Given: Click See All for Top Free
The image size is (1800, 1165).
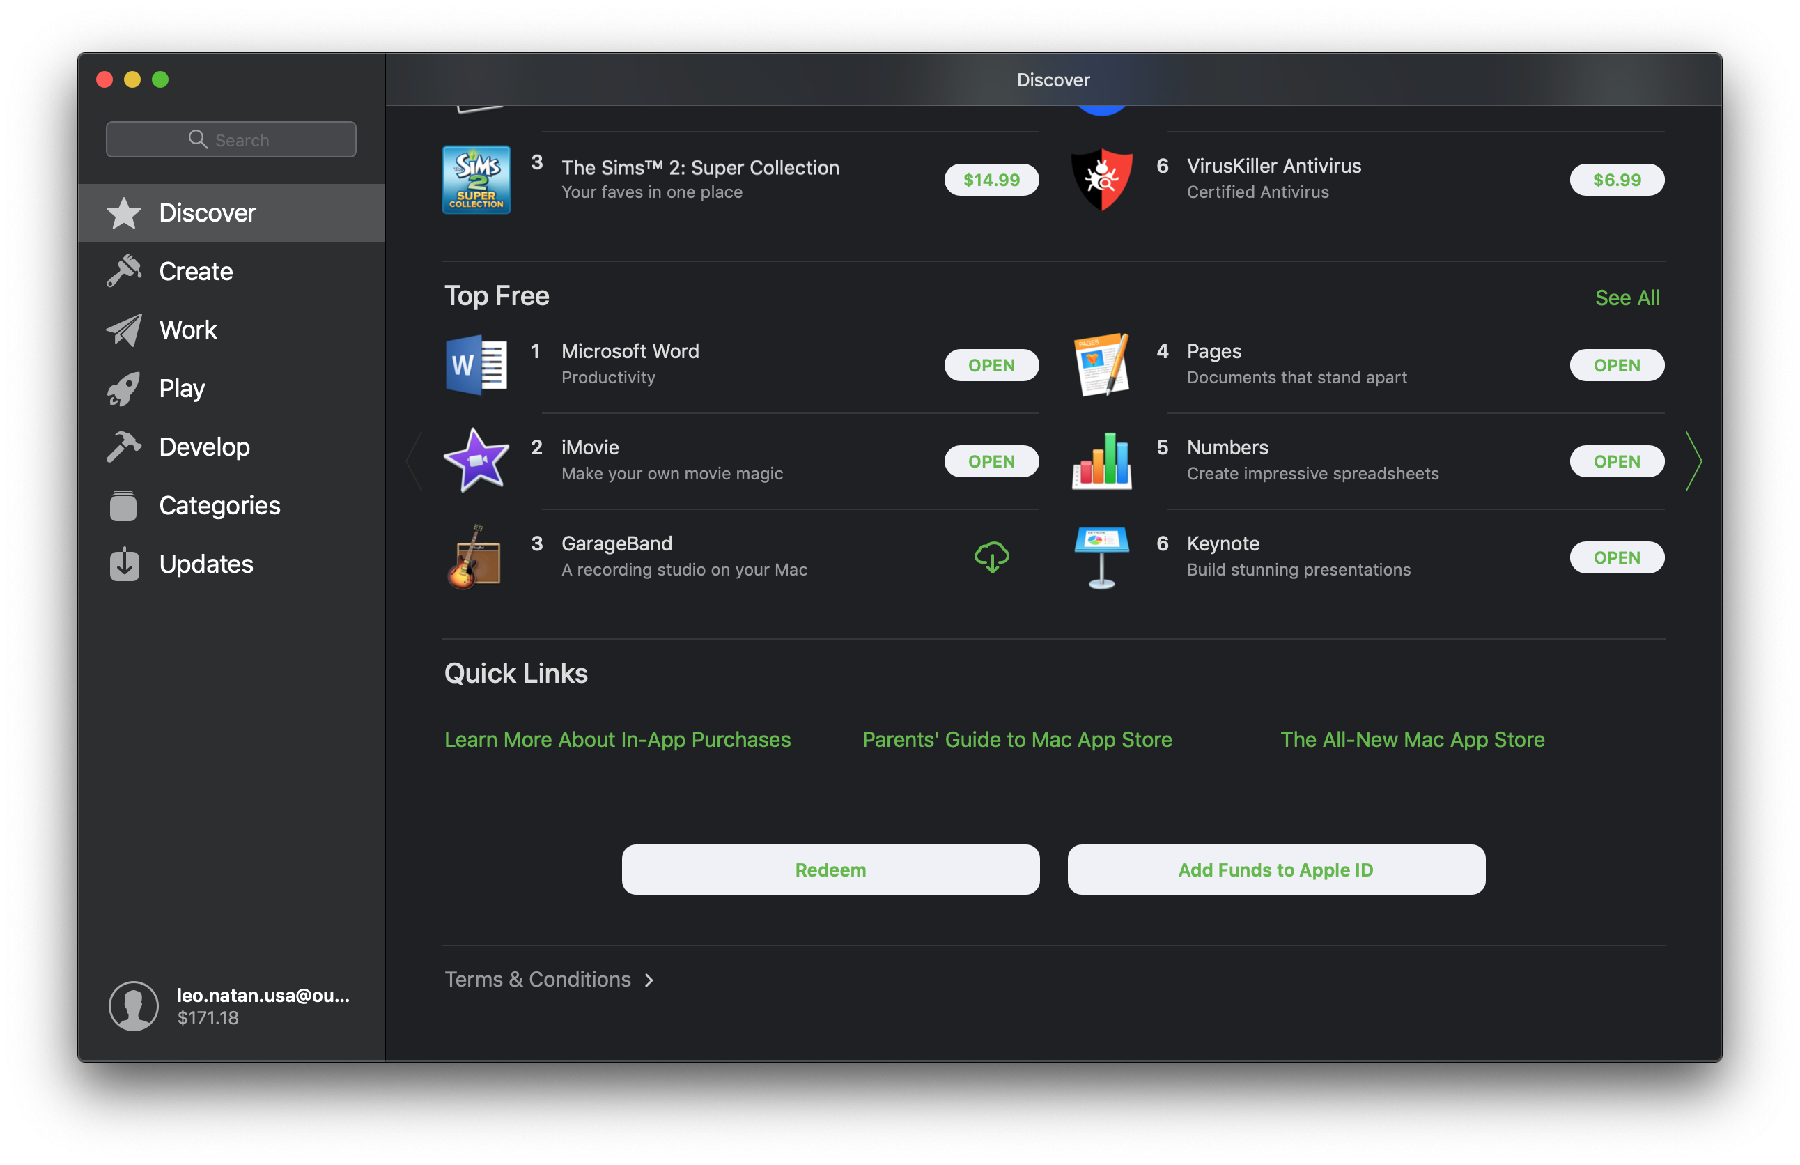Looking at the screenshot, I should click(1627, 298).
